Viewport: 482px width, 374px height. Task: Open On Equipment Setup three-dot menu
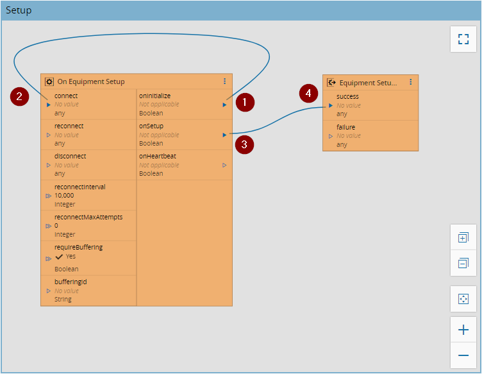click(225, 81)
